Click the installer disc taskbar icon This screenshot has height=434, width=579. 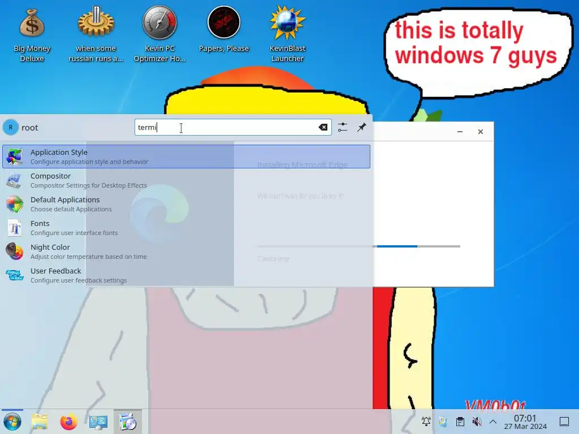tap(127, 422)
